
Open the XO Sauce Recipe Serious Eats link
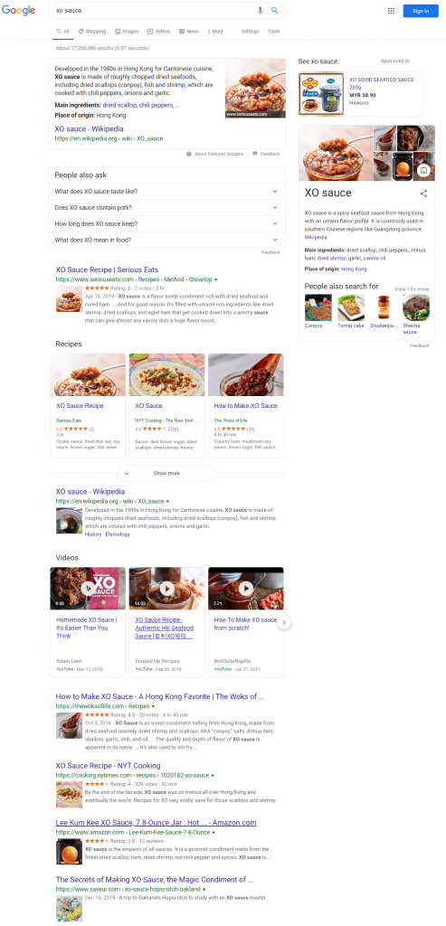click(x=107, y=269)
